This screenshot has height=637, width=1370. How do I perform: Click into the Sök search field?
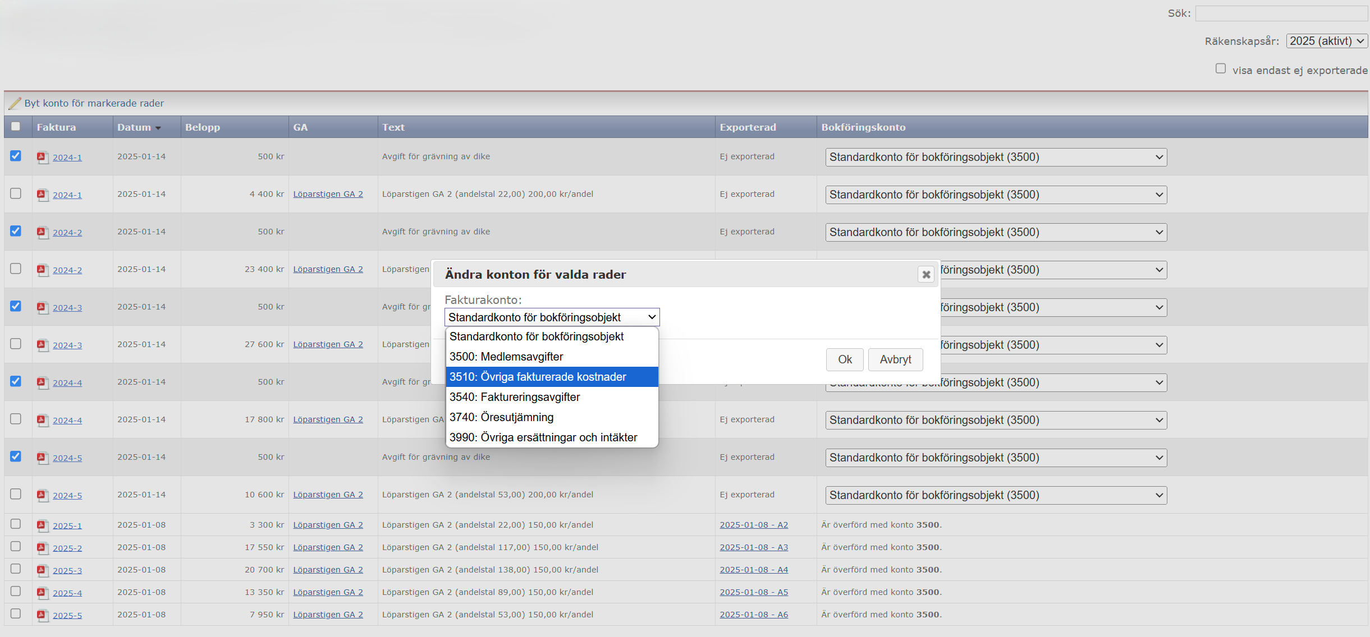pos(1281,13)
